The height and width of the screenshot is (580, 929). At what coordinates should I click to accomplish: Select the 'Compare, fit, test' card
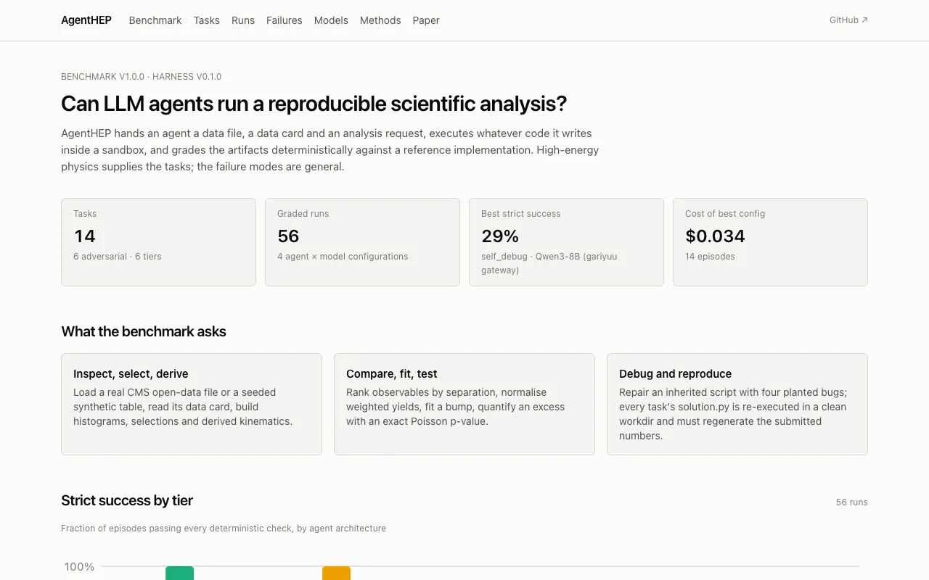[464, 404]
